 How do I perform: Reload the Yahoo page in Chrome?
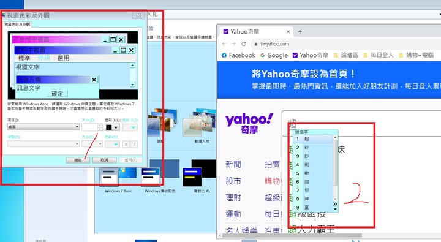click(x=244, y=44)
